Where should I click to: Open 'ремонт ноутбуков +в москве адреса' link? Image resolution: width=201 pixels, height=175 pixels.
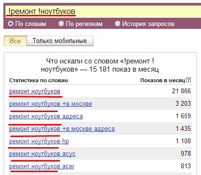(62, 129)
